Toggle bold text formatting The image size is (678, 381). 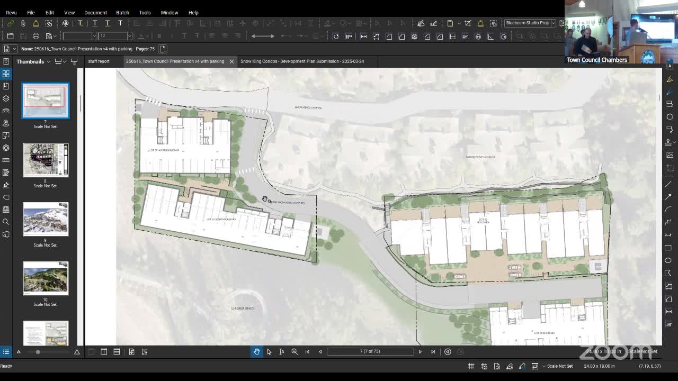point(159,35)
